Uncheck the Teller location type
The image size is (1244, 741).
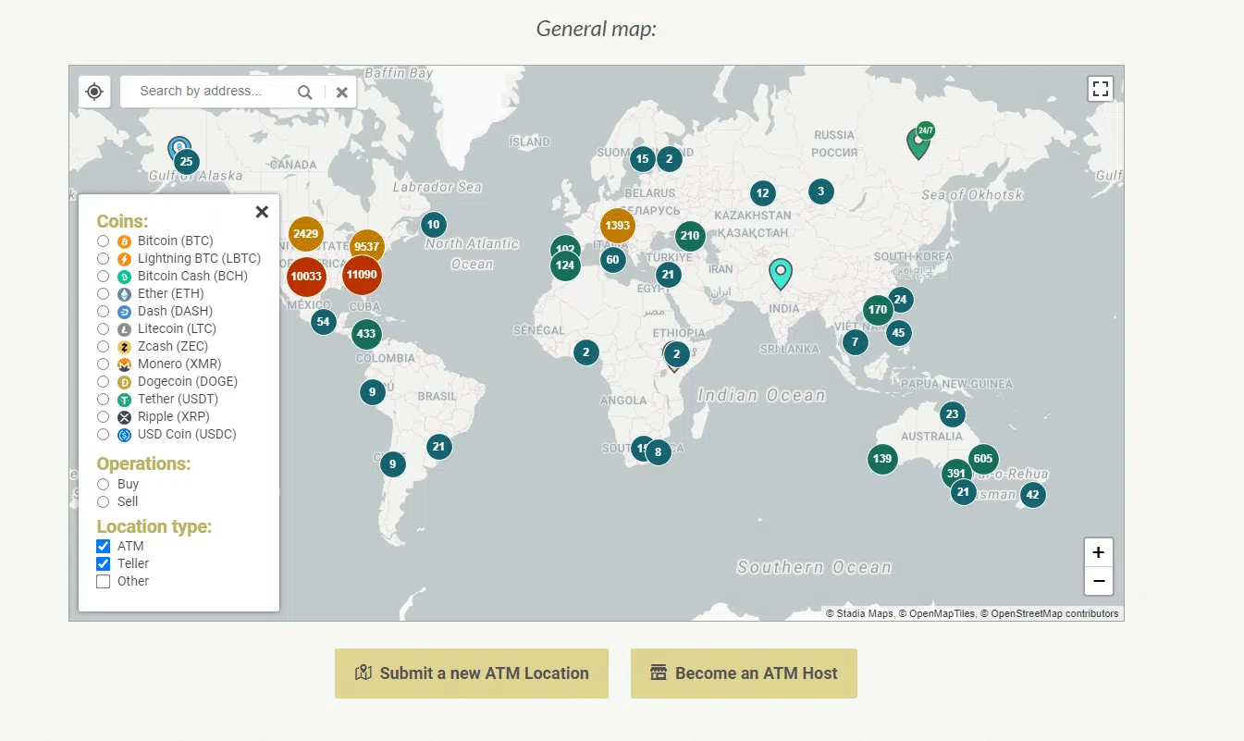point(104,564)
